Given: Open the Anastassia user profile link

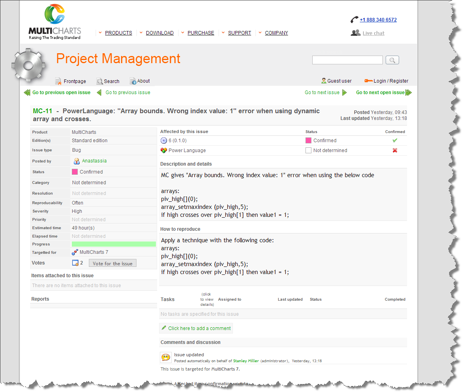Looking at the screenshot, I should pyautogui.click(x=94, y=161).
